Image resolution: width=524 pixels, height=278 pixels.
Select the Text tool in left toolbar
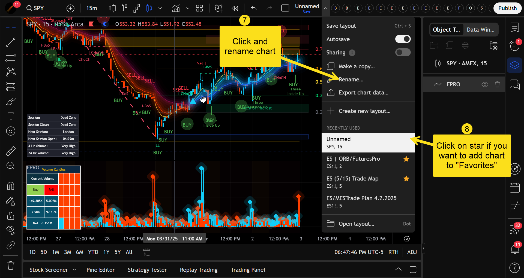(11, 117)
